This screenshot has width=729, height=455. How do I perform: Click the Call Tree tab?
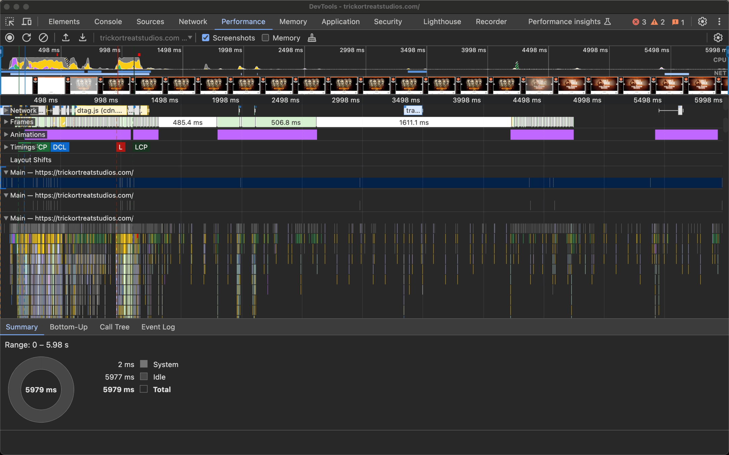[x=114, y=327]
